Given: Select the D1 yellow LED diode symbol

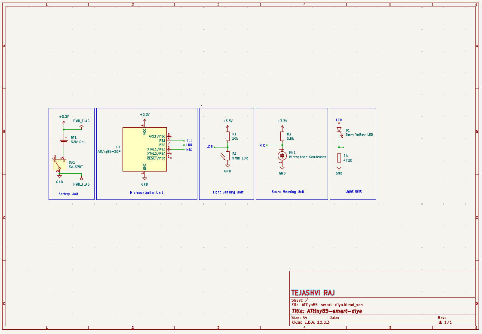Looking at the screenshot, I should tap(339, 130).
